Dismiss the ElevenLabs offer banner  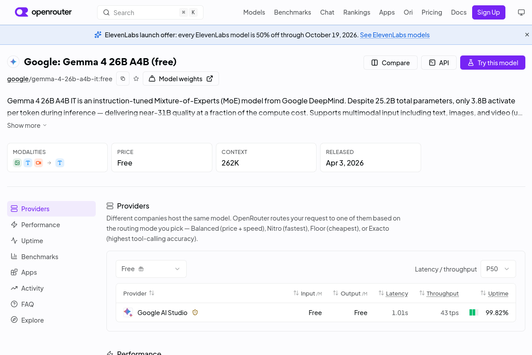[x=527, y=35]
